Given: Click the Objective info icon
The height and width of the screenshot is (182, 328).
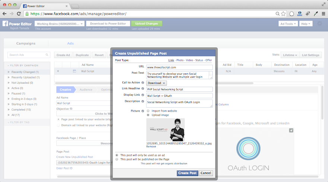Looking at the screenshot, I should pyautogui.click(x=71, y=109).
